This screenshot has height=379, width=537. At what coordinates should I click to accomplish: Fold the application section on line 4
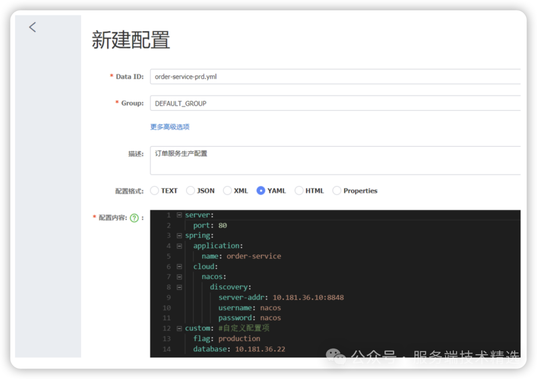[x=179, y=246]
